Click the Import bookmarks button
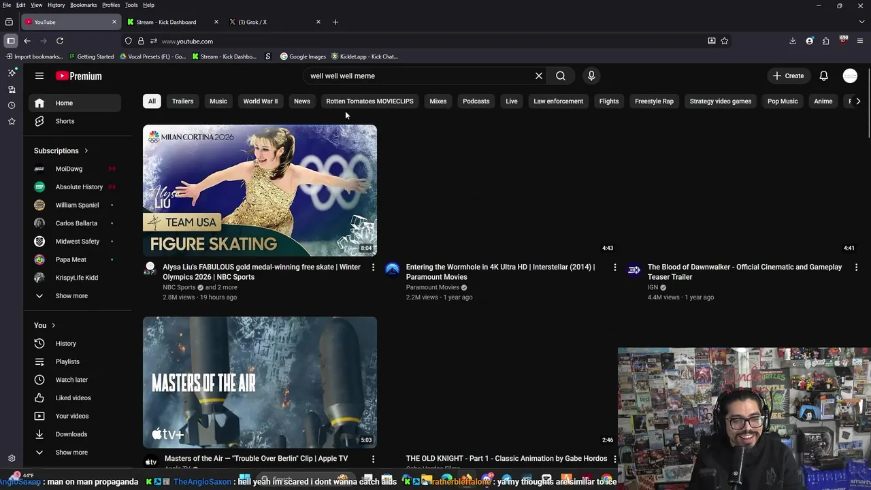Viewport: 871px width, 490px height. (34, 56)
